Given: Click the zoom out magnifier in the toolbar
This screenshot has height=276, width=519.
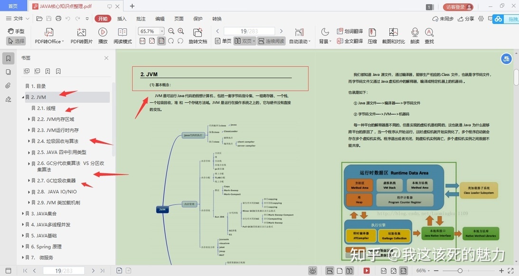Looking at the screenshot, I should (171, 31).
